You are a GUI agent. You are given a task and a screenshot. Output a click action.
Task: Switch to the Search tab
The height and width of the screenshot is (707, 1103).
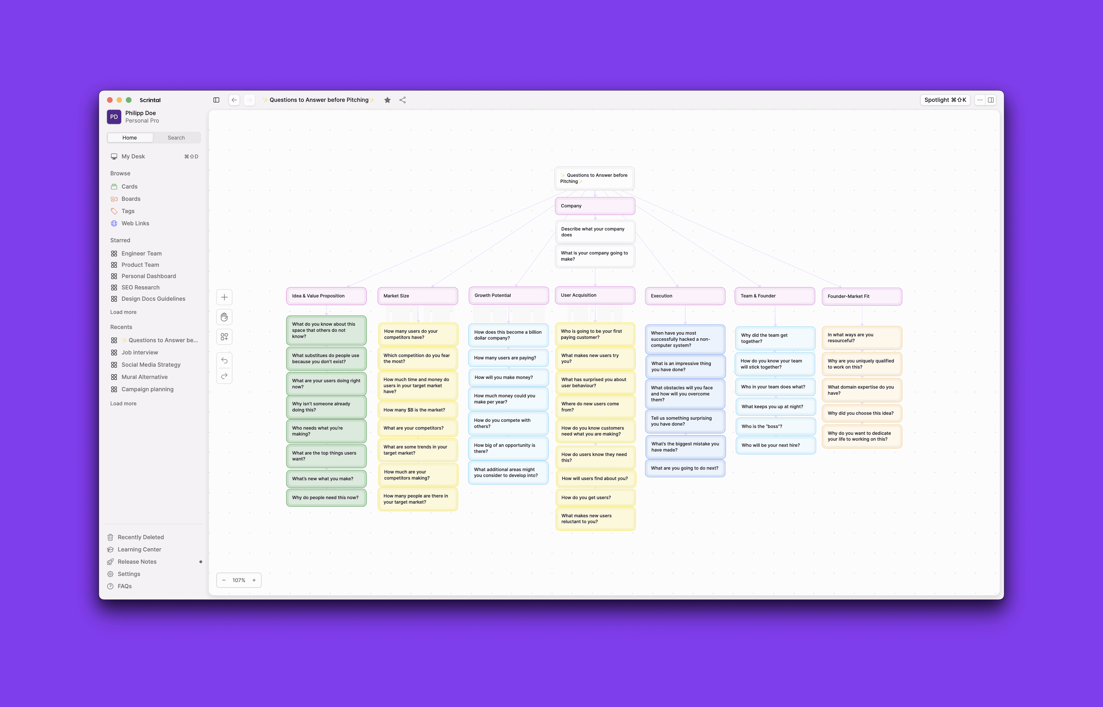(x=176, y=138)
